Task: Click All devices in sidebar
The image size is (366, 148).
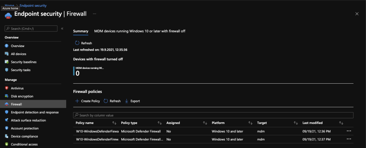Action: point(18,54)
